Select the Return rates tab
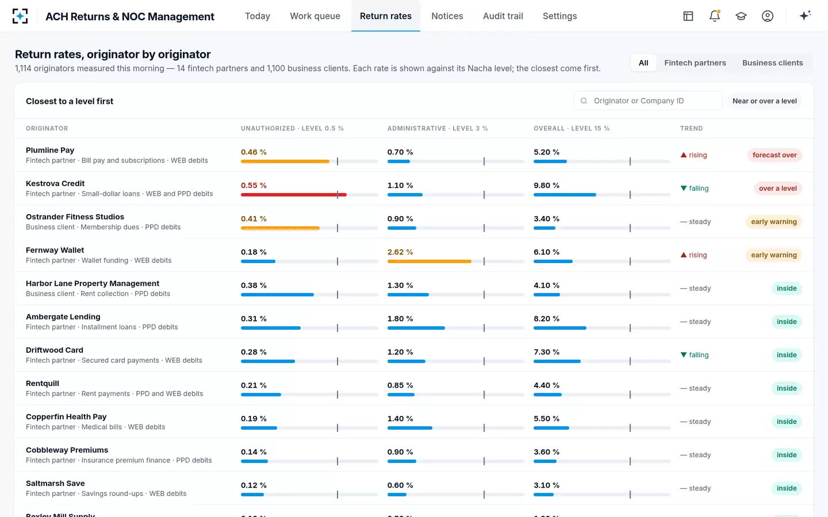 pyautogui.click(x=386, y=16)
